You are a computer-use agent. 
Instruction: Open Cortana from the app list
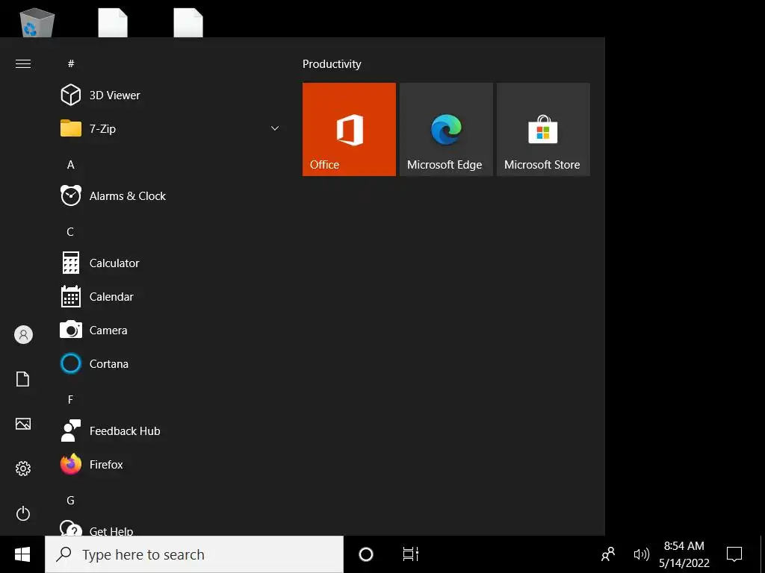(168, 364)
